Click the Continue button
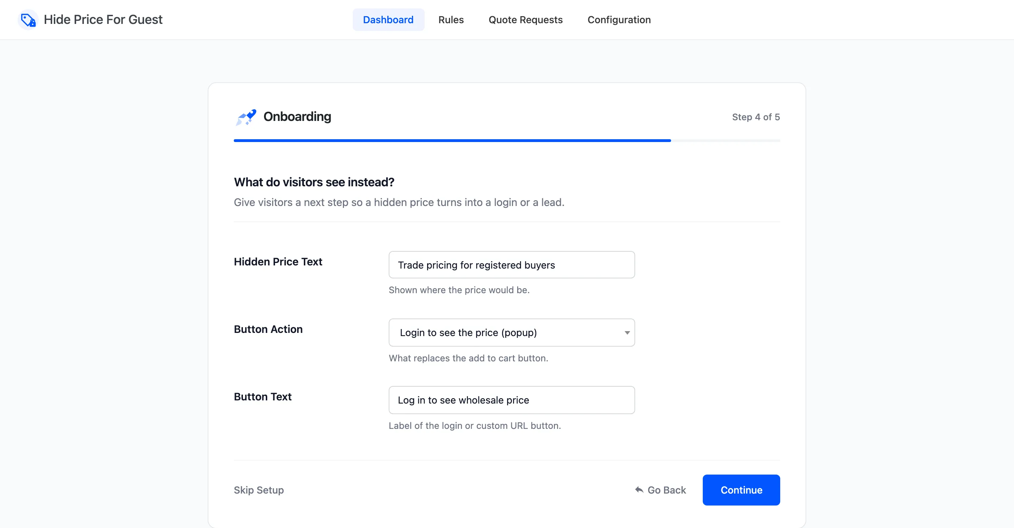The width and height of the screenshot is (1014, 528). point(741,490)
